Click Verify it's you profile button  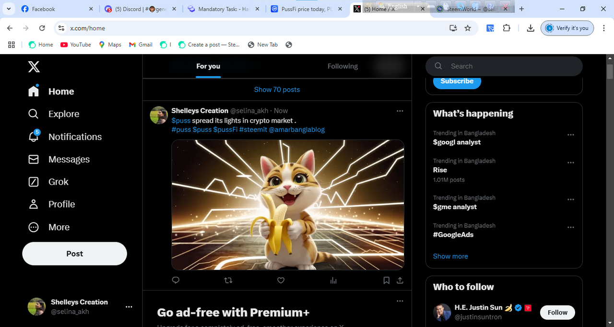click(x=567, y=28)
